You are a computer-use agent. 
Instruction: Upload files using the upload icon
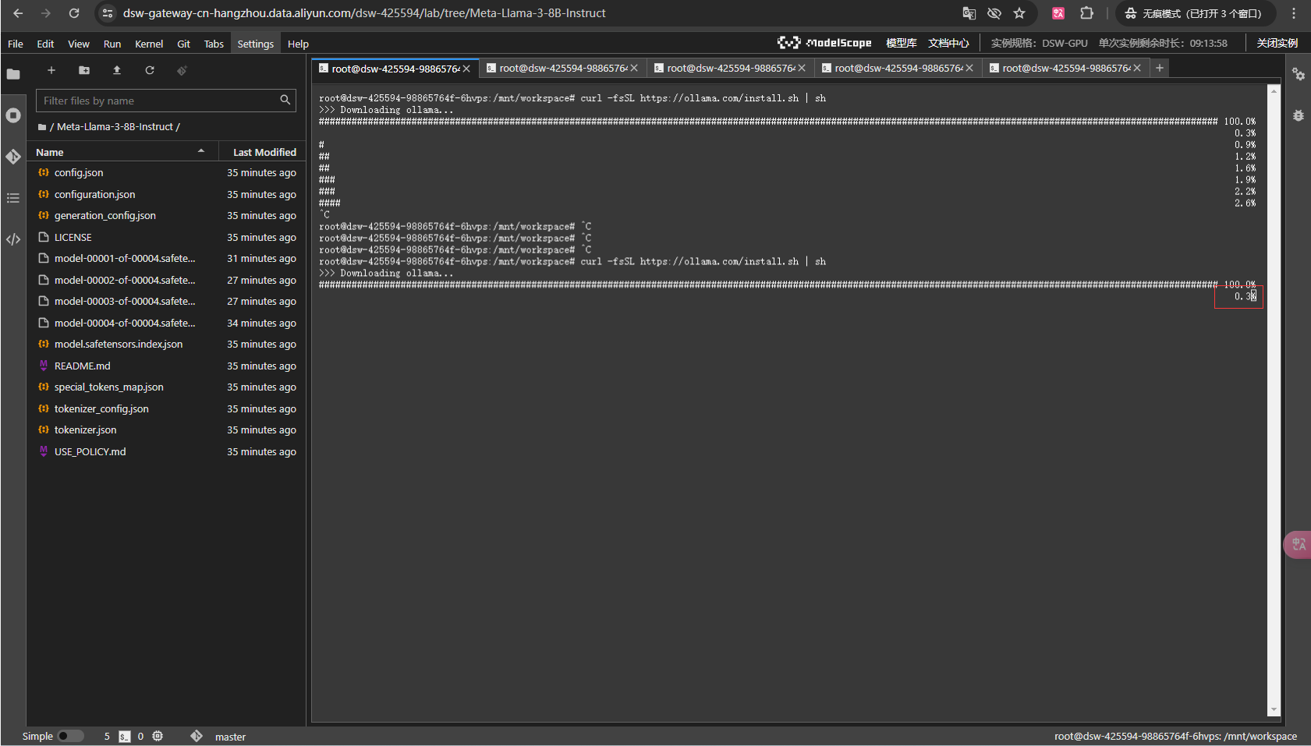point(117,70)
